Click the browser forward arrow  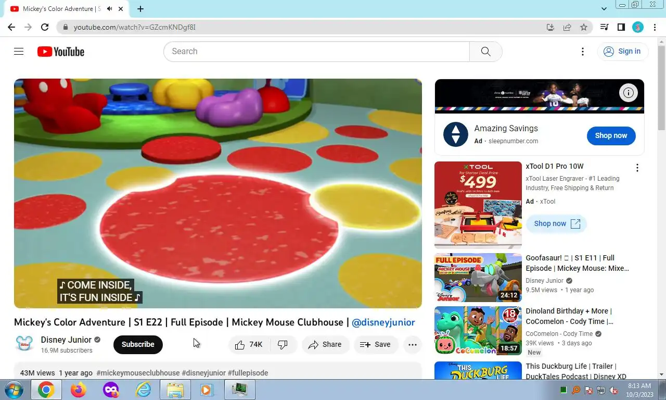[28, 27]
